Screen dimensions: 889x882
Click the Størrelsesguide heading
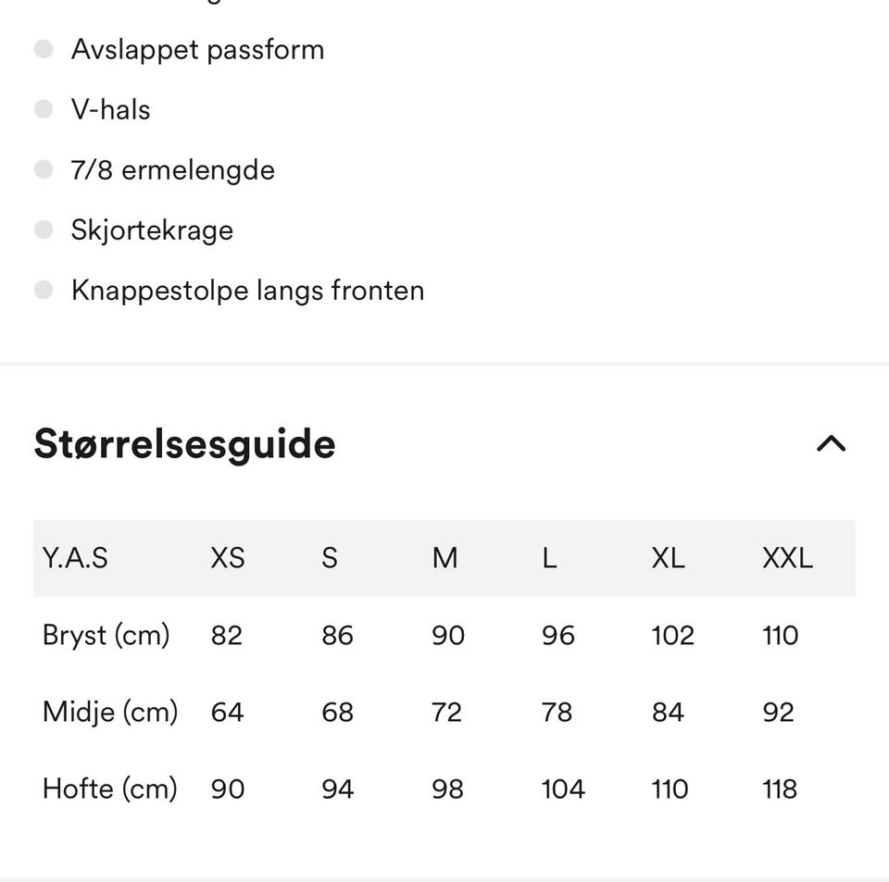click(x=185, y=444)
